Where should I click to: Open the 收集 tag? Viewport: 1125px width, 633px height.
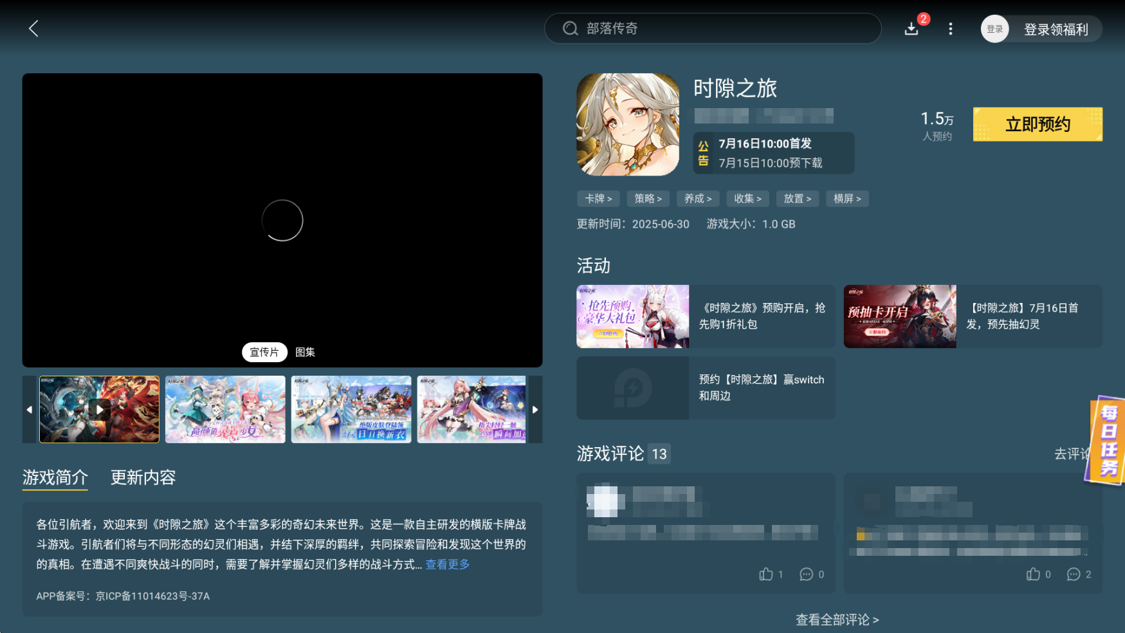[747, 199]
